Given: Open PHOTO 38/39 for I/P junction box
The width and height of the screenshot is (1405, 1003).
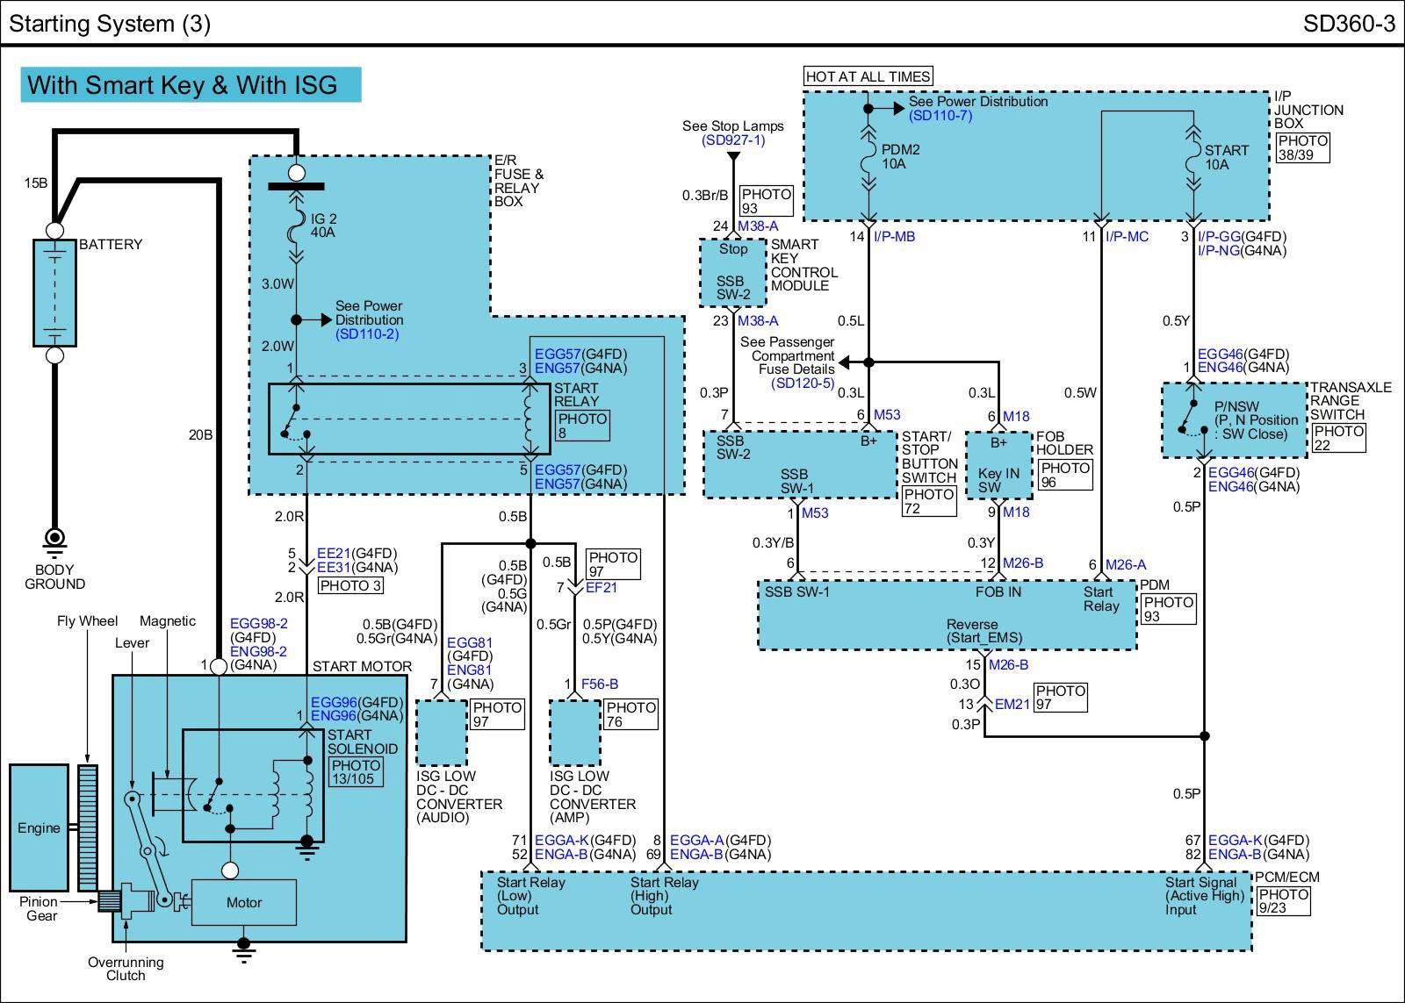Looking at the screenshot, I should (x=1301, y=147).
